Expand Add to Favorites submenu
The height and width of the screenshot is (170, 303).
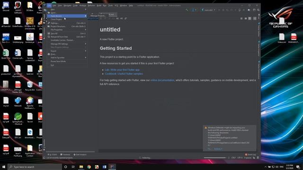(67, 58)
